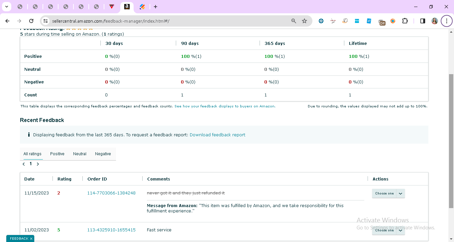Go forward in browser history

pyautogui.click(x=19, y=21)
